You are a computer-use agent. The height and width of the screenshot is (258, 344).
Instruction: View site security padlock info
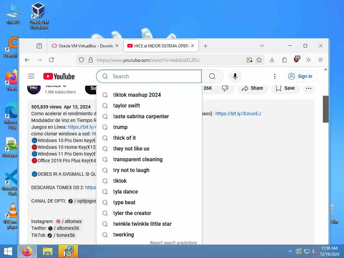[x=91, y=60]
